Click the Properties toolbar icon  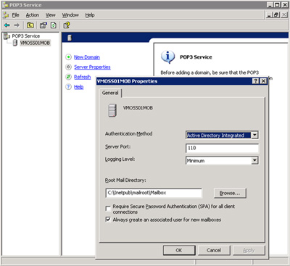point(43,25)
